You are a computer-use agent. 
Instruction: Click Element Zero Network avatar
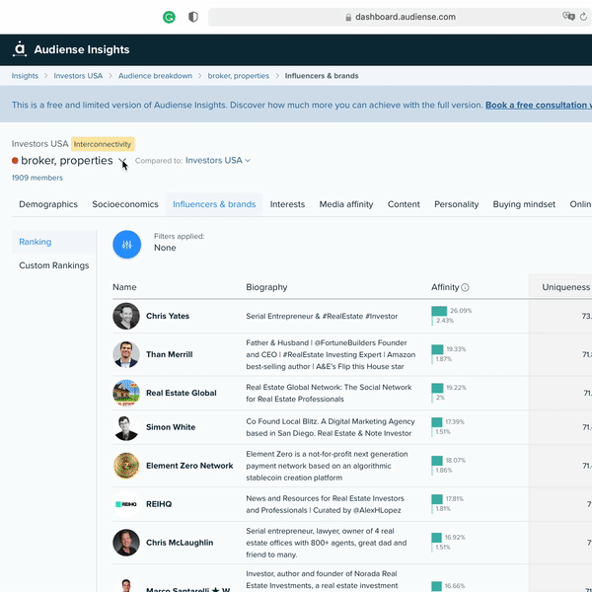pyautogui.click(x=126, y=466)
